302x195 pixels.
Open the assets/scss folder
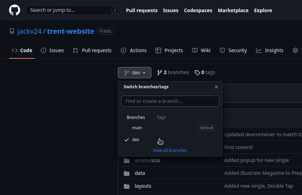(148, 160)
